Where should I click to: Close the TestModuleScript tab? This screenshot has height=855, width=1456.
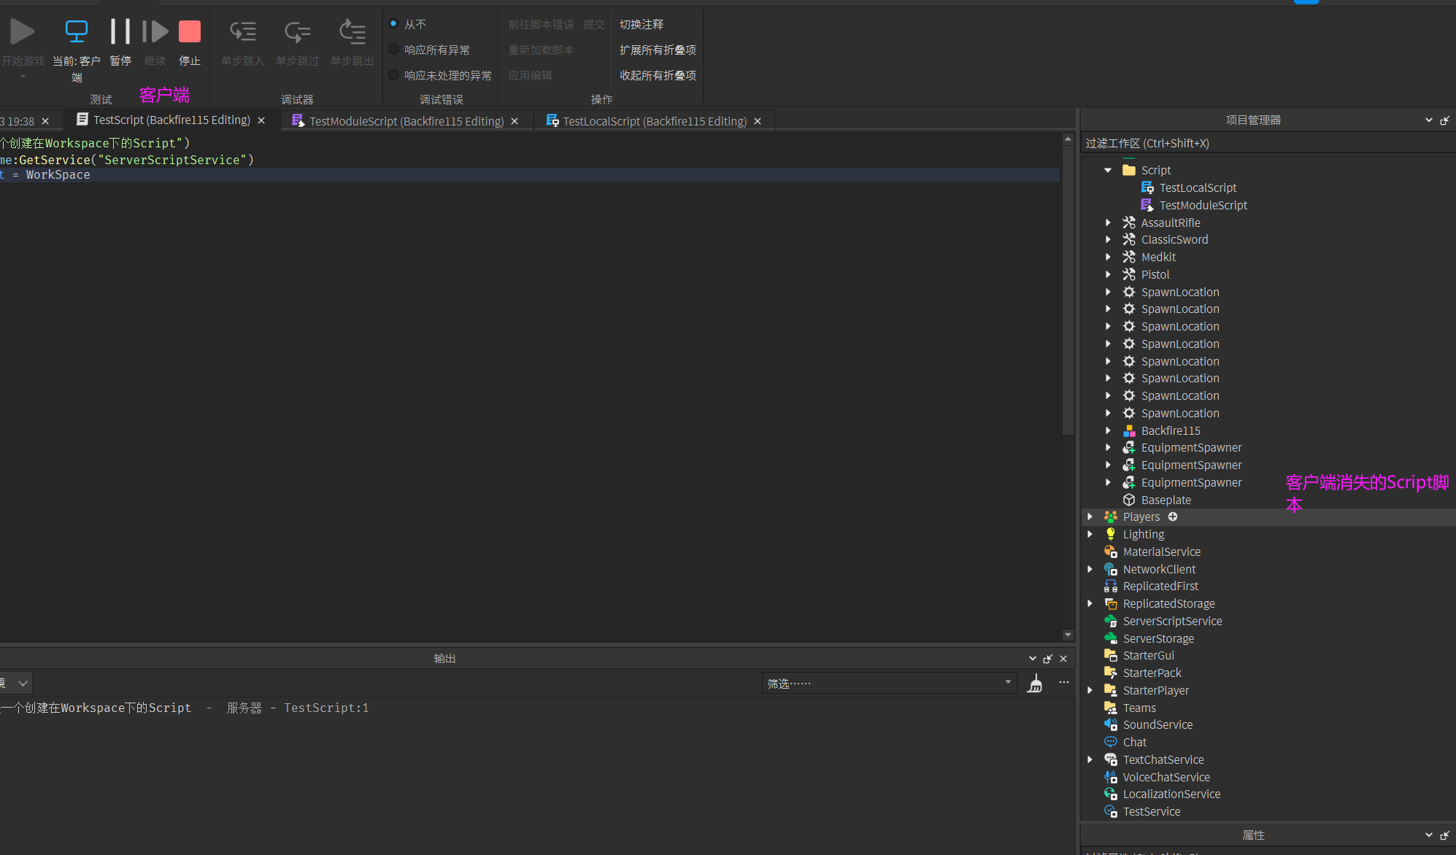(515, 121)
